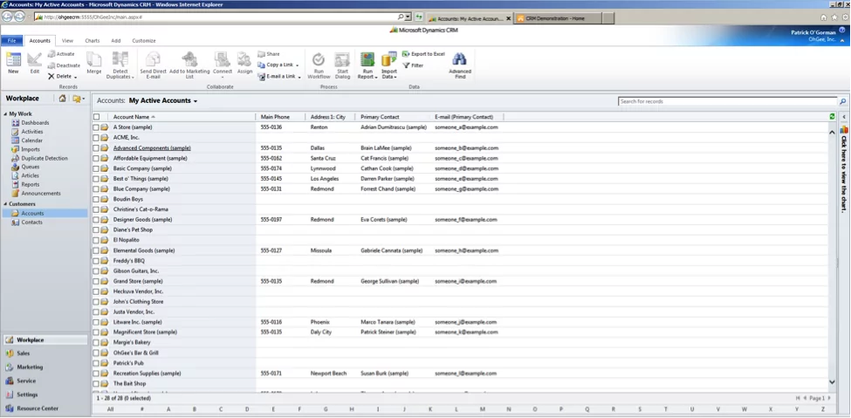This screenshot has height=418, width=851.
Task: Expand the Run Report dropdown
Action: [376, 78]
